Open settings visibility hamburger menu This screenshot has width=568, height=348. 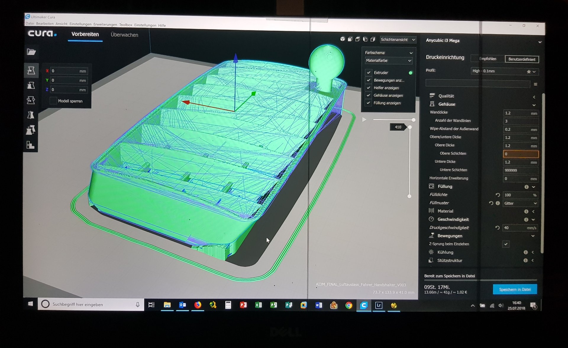coord(535,84)
